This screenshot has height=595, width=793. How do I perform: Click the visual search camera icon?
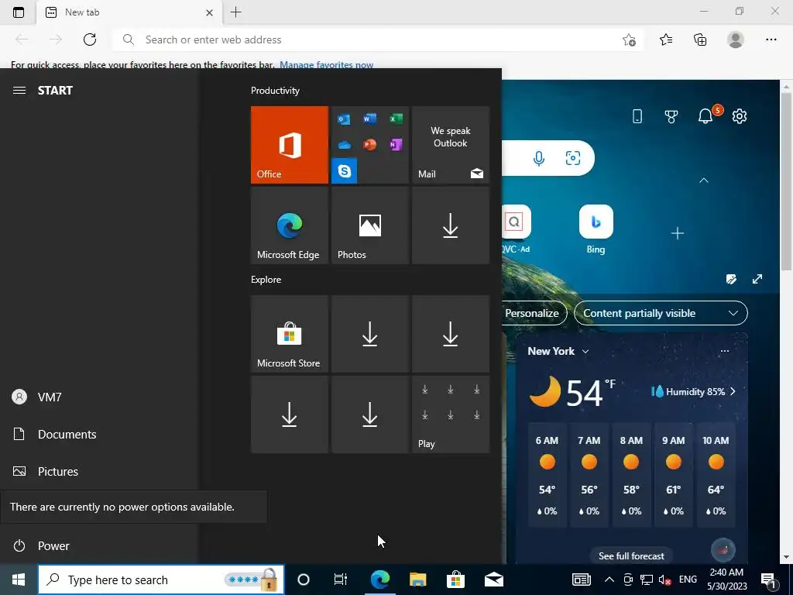(x=572, y=158)
